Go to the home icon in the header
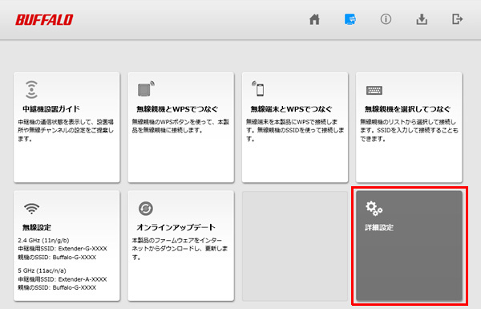 (314, 19)
